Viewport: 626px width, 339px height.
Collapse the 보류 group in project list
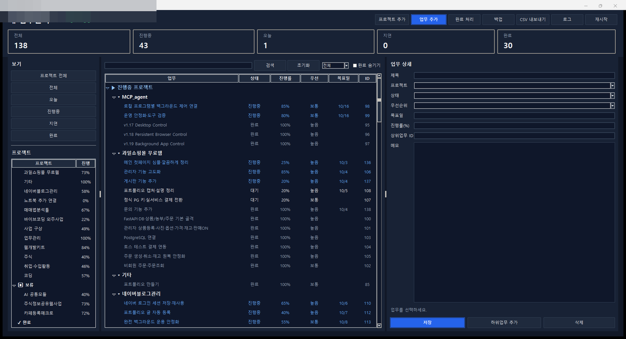pyautogui.click(x=14, y=285)
